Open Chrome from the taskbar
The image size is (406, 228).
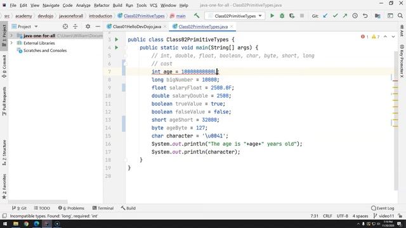point(26,224)
